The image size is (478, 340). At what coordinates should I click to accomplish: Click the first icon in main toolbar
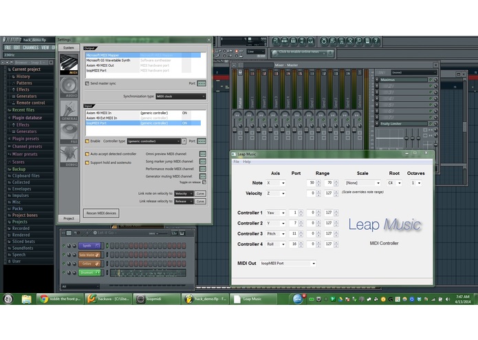pos(276,41)
